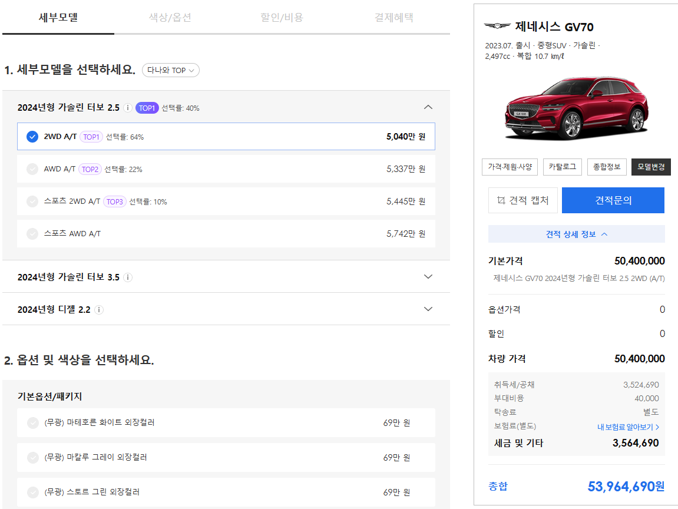The width and height of the screenshot is (678, 509).
Task: Open the 결제혜택 tab
Action: [x=394, y=17]
